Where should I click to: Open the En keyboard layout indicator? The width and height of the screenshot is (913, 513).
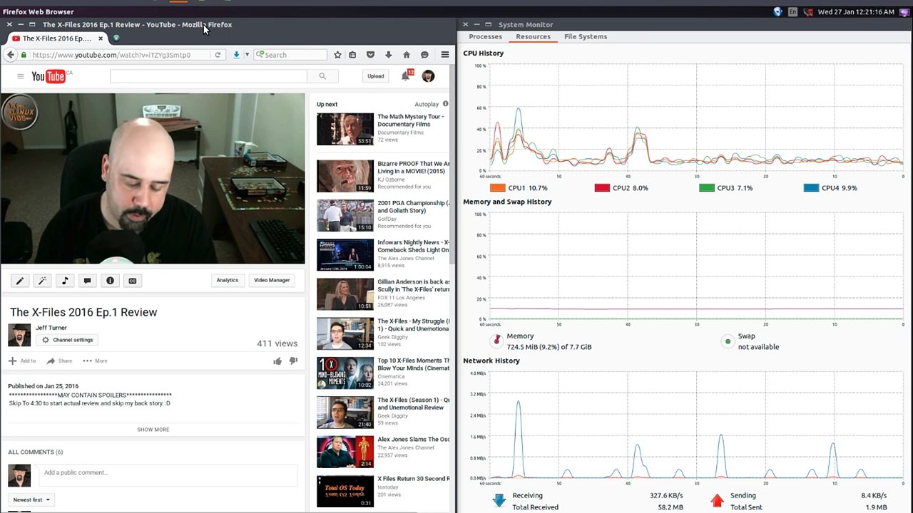[x=792, y=12]
